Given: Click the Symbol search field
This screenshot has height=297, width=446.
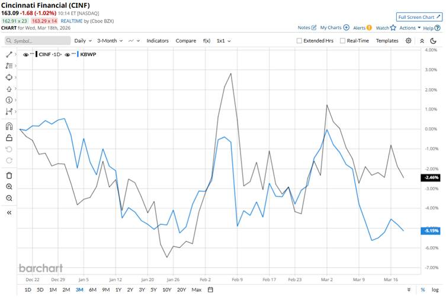Looking at the screenshot, I should [37, 41].
